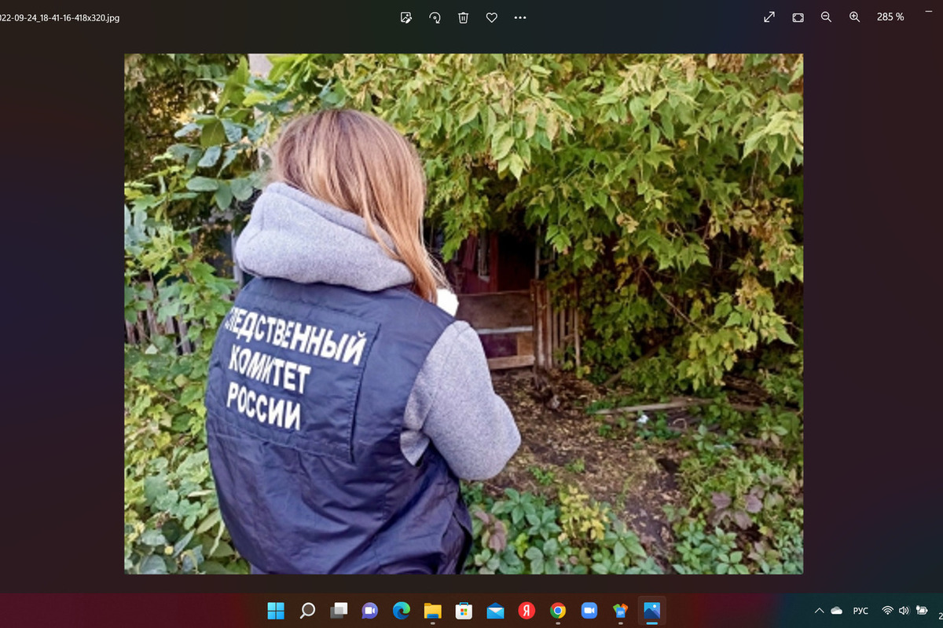Check battery status in the system tray

click(x=921, y=611)
